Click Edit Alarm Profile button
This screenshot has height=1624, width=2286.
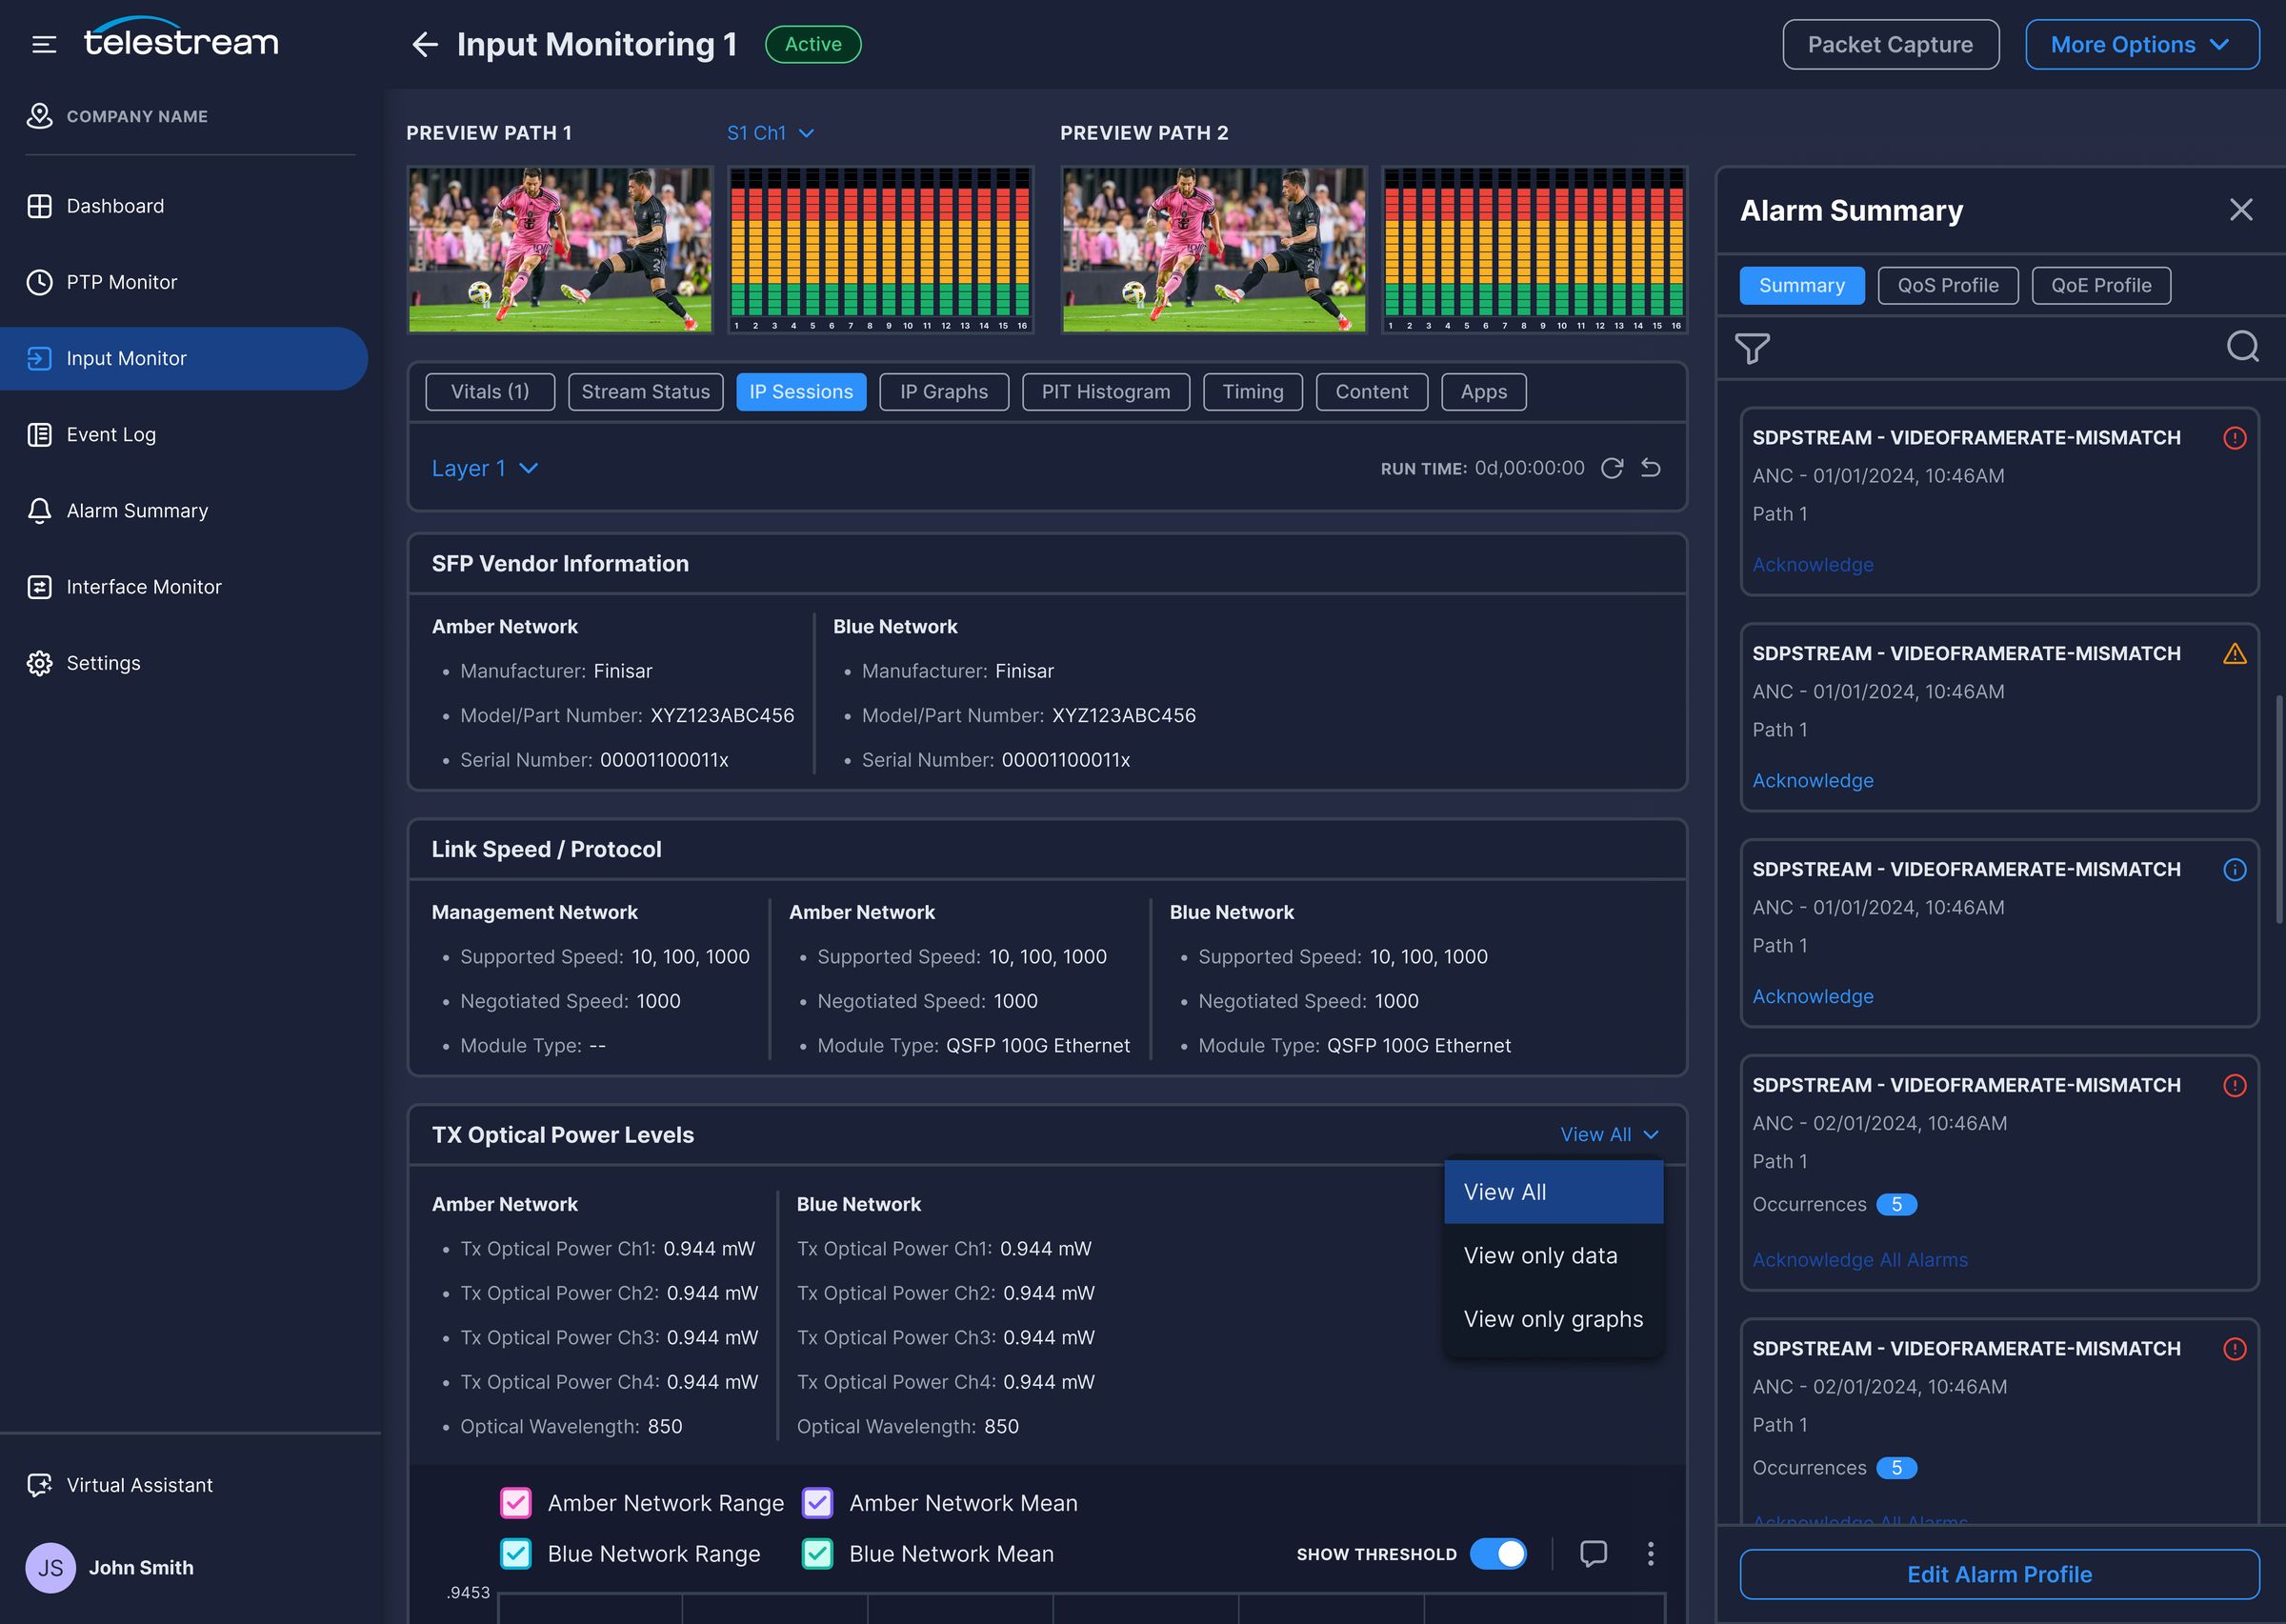[x=1999, y=1574]
